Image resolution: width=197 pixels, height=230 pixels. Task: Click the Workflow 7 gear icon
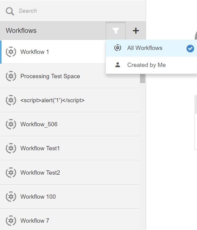pyautogui.click(x=11, y=221)
